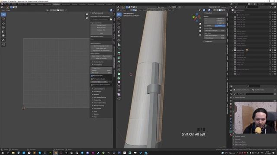Switch Transform panel to Local

[220, 26]
